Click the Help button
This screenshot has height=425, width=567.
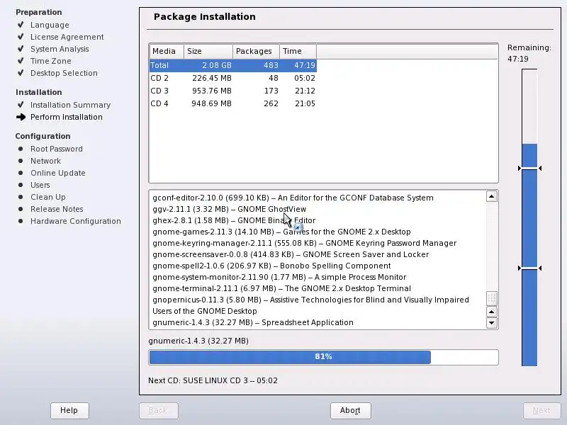pos(69,411)
